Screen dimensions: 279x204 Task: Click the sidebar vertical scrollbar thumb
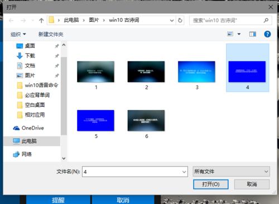(x=64, y=96)
